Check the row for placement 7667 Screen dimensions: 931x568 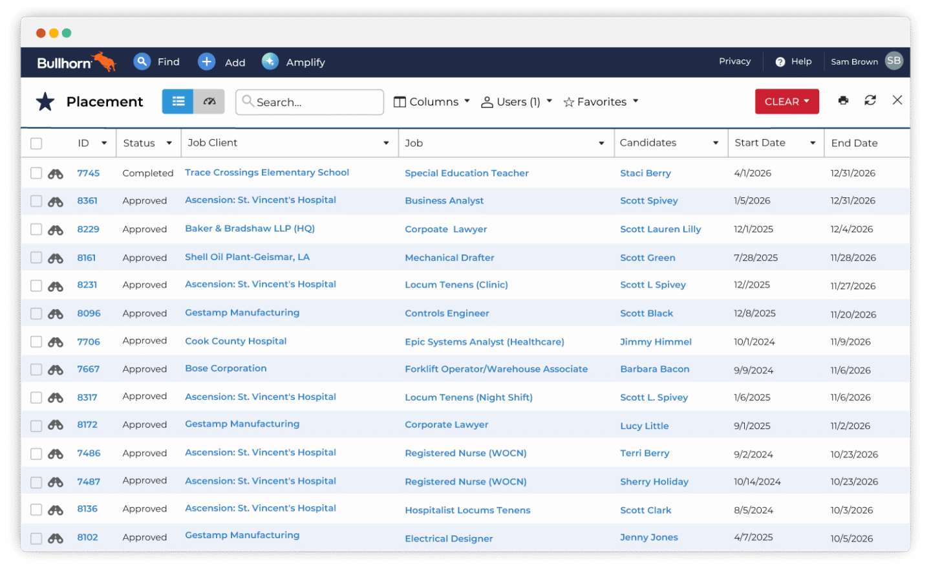36,369
